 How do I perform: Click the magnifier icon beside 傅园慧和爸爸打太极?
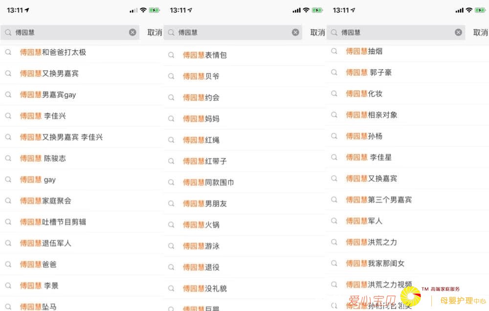click(x=8, y=52)
